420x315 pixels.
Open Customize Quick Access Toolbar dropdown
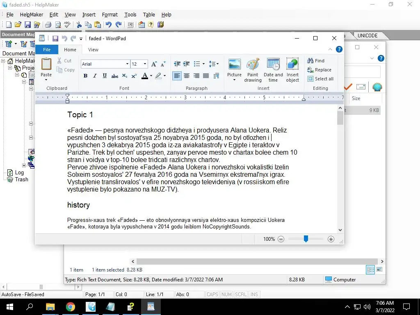[x=81, y=39]
